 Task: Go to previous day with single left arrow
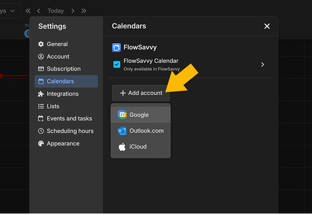tap(38, 11)
